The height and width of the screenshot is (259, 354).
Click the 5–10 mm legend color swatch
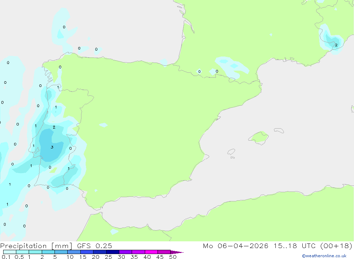[x=61, y=252]
